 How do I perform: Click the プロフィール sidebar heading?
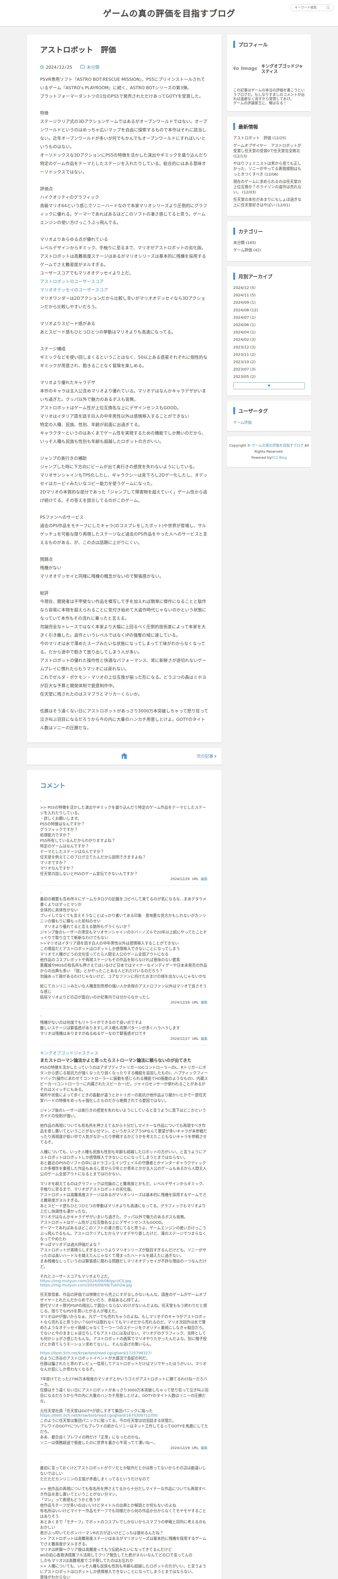point(253,45)
